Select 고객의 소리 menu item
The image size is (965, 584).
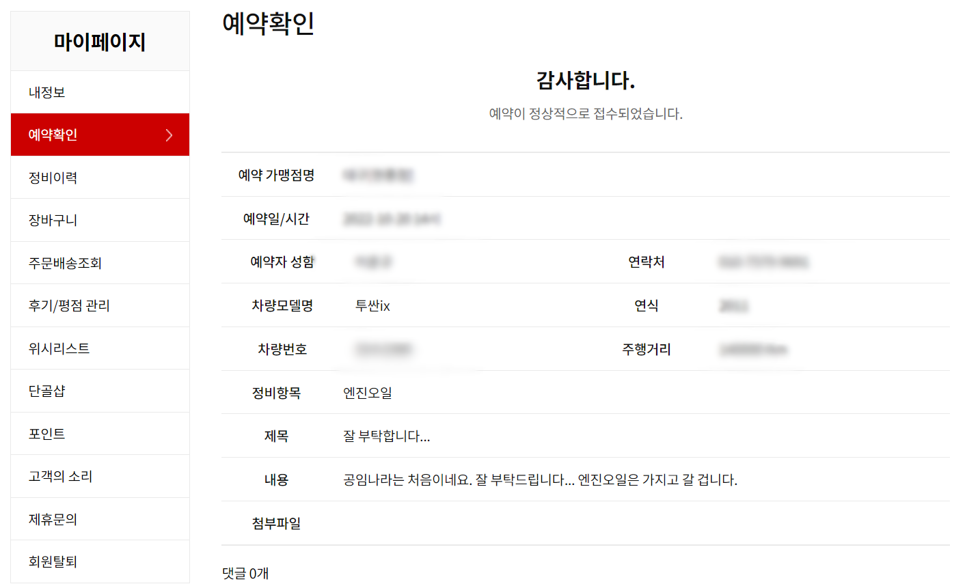click(x=100, y=476)
